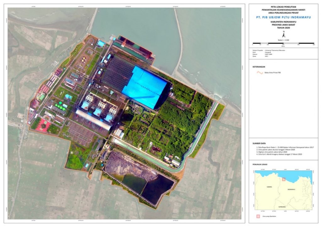Click the long white turbine hall roof

[93, 120]
